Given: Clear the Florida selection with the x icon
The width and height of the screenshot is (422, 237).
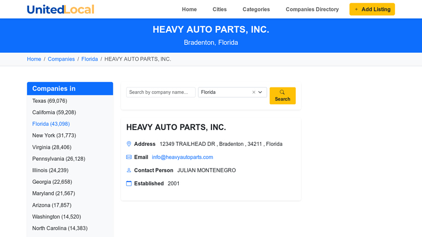Looking at the screenshot, I should pos(254,92).
